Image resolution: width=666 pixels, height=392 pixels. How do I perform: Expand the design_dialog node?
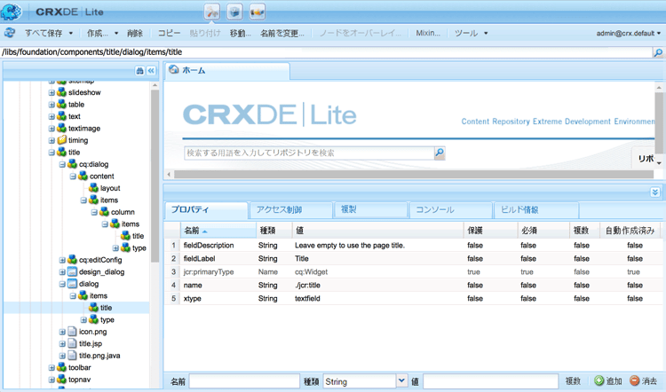coord(62,272)
